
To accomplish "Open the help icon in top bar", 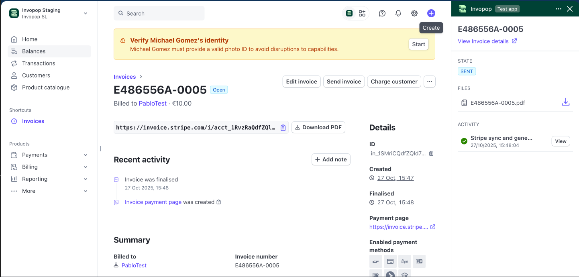I will (x=382, y=13).
